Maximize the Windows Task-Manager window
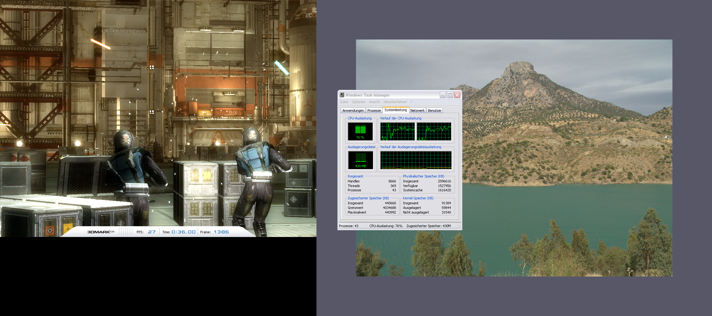Image resolution: width=712 pixels, height=316 pixels. pos(450,95)
